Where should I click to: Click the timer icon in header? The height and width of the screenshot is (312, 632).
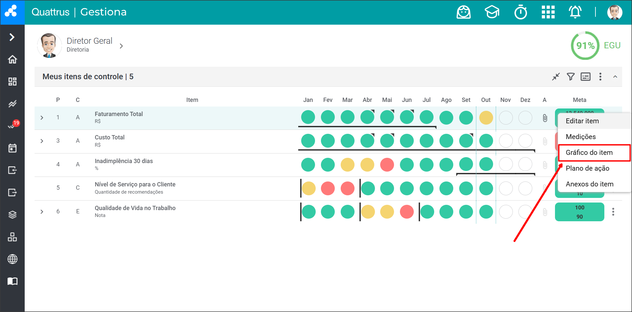[x=520, y=12]
